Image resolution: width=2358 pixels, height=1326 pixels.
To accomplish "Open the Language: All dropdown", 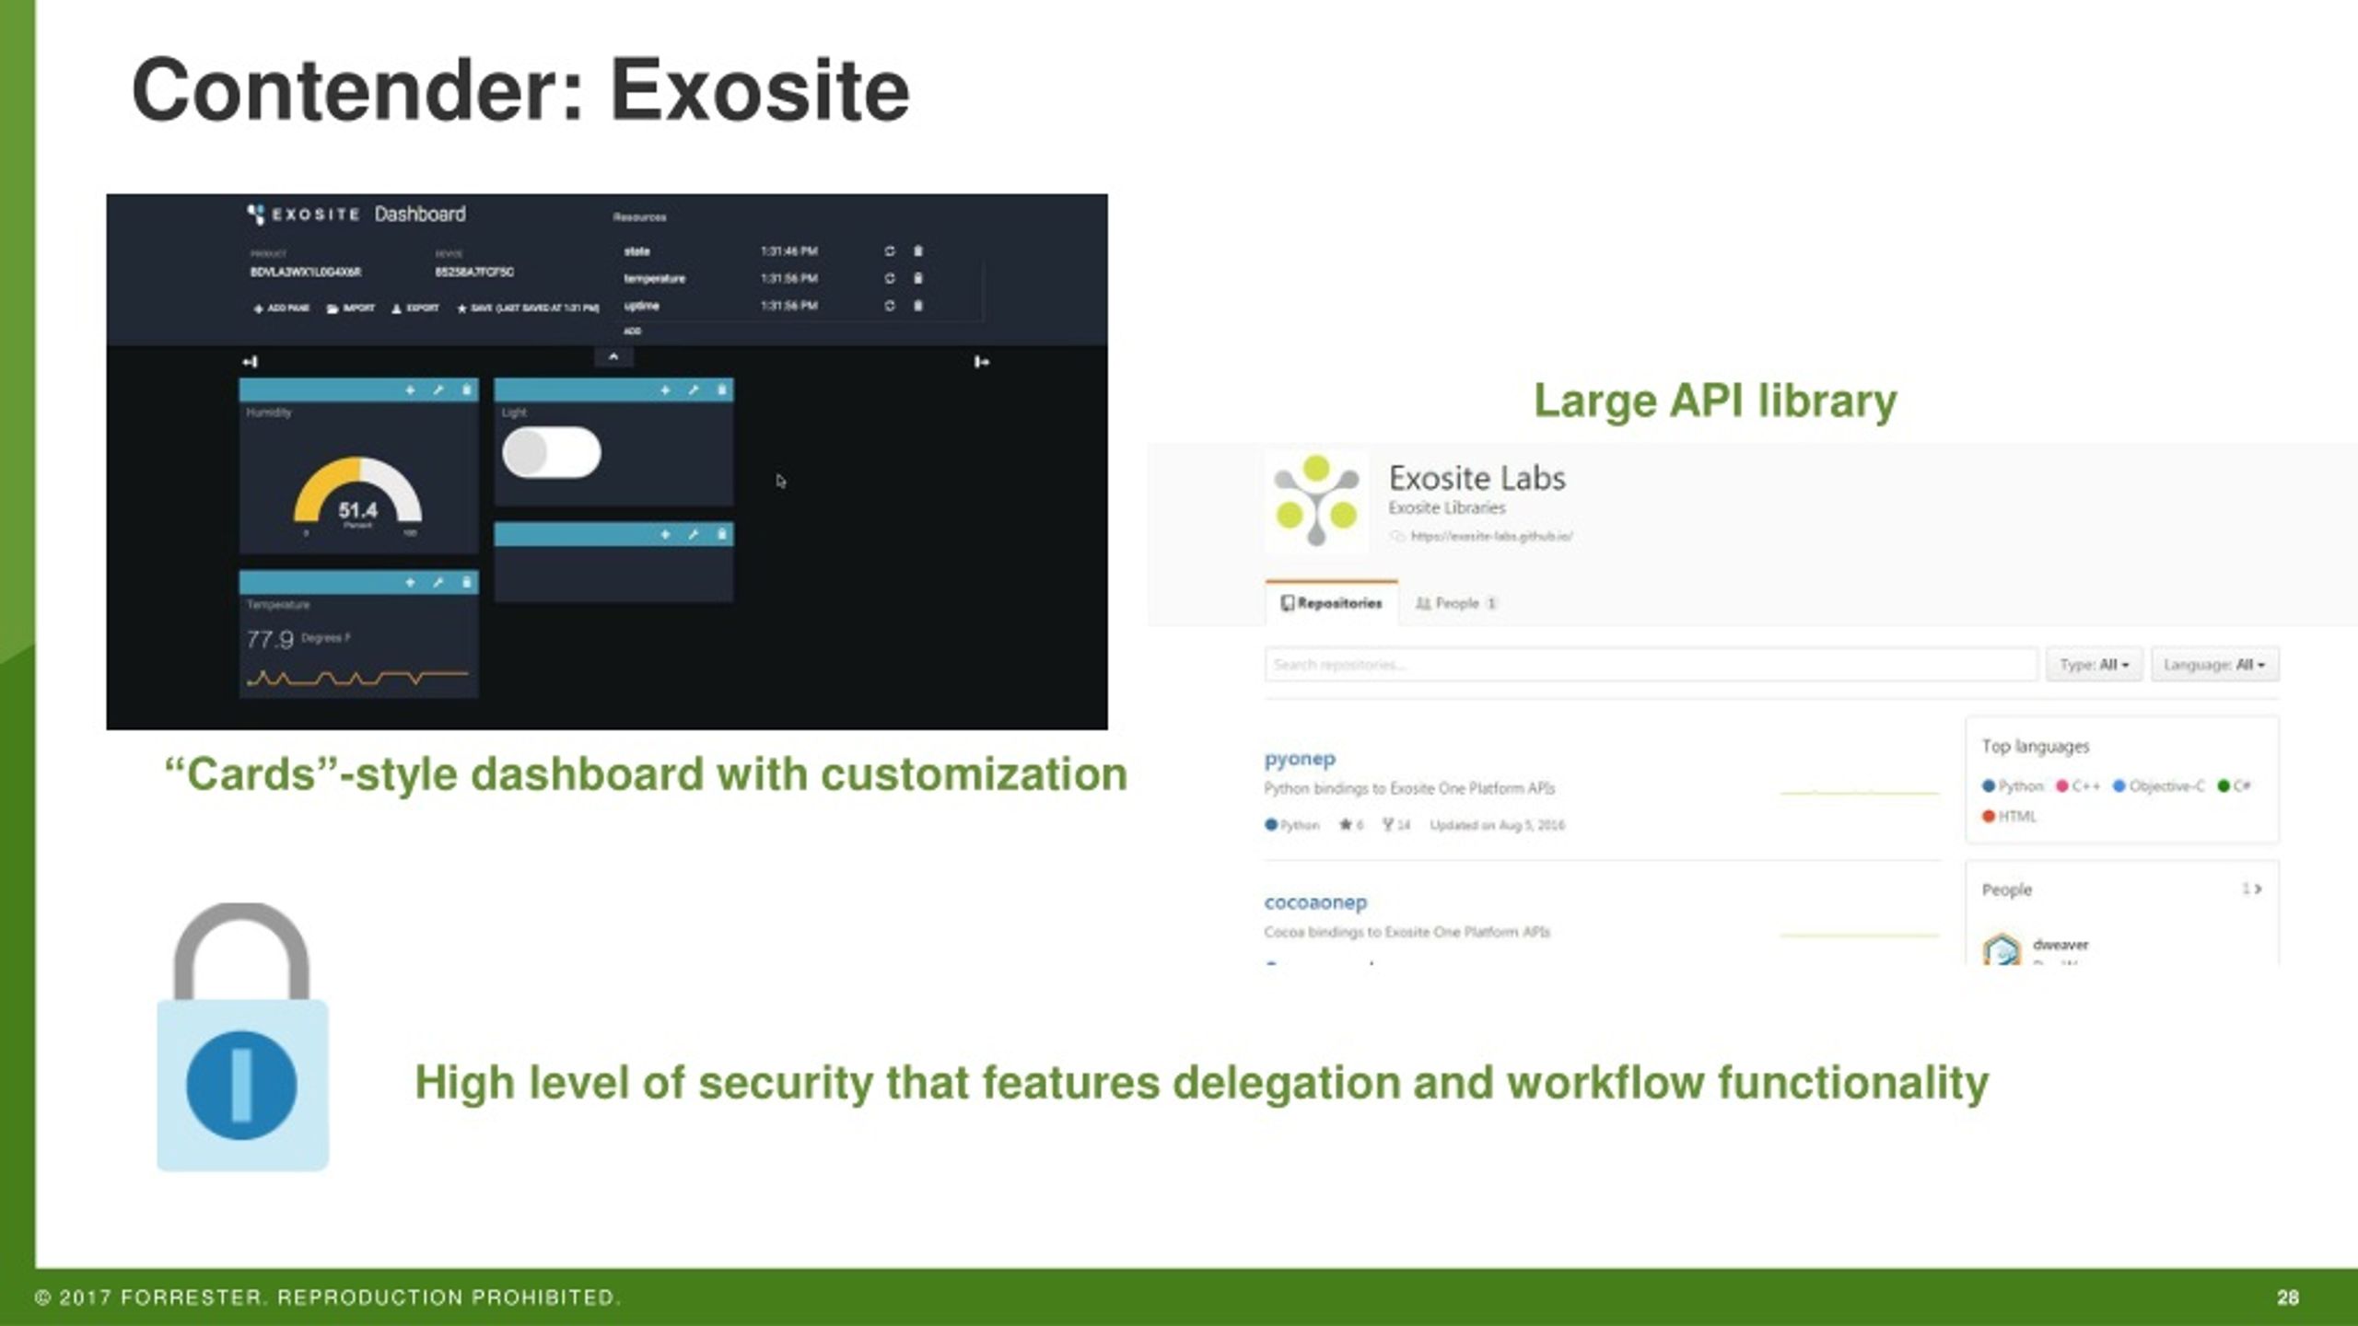I will coord(2215,665).
